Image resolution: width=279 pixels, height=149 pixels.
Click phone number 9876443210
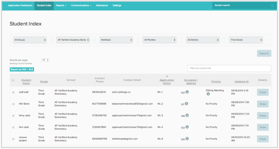[99, 92]
